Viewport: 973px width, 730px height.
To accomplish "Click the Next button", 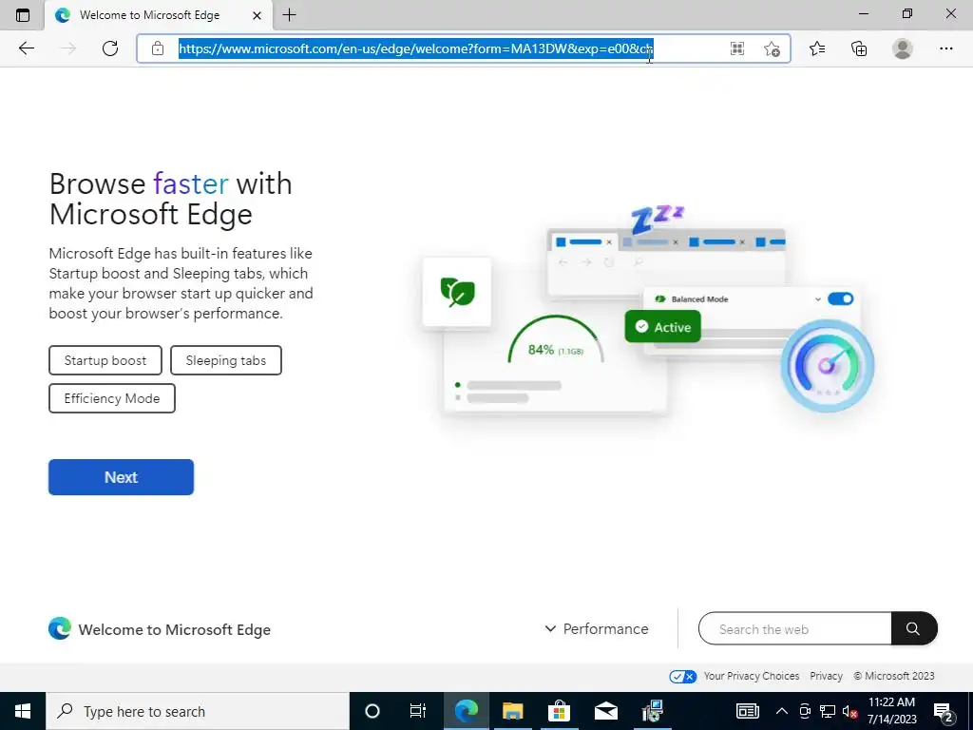I will click(121, 477).
